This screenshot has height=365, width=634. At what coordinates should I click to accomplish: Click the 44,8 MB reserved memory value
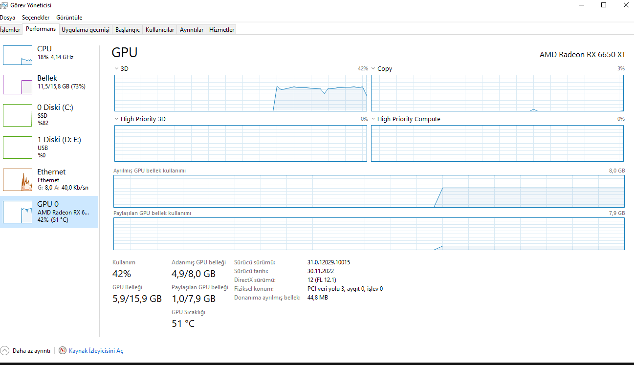click(318, 298)
